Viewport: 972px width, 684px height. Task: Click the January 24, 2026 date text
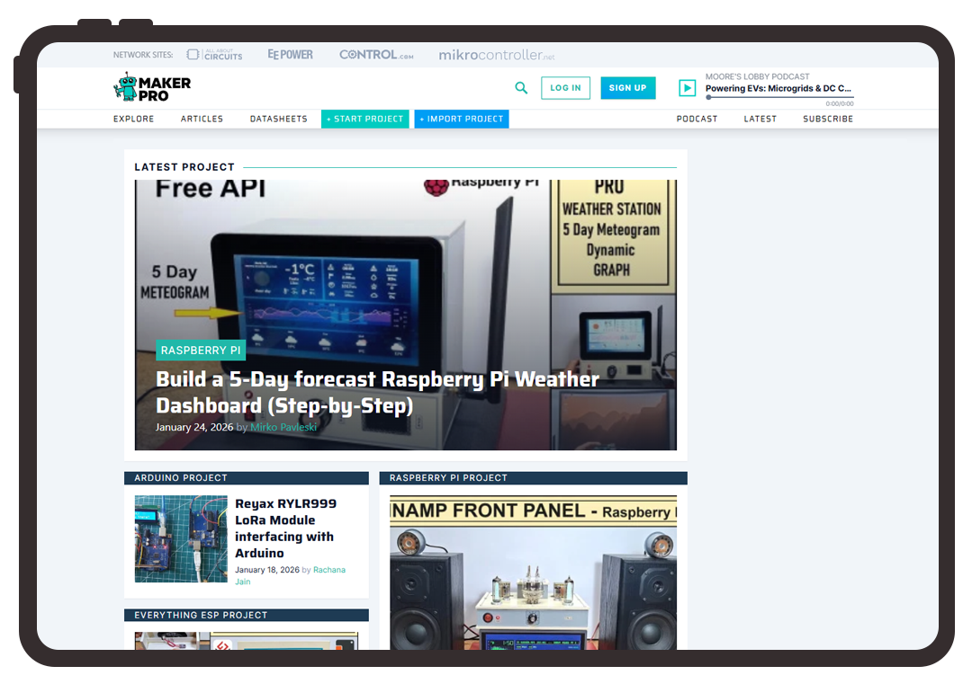[194, 427]
